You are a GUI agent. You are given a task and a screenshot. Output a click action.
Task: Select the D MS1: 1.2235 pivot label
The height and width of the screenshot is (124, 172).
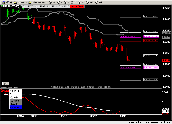151,56
